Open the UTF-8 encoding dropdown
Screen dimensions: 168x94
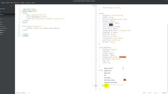coord(150,93)
